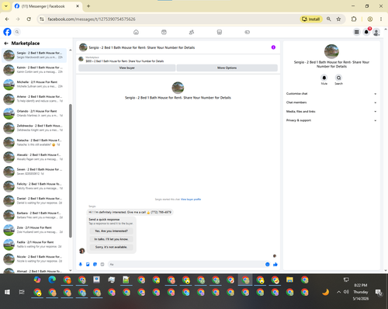
Task: Open volume control in system tray
Action: coord(346,292)
